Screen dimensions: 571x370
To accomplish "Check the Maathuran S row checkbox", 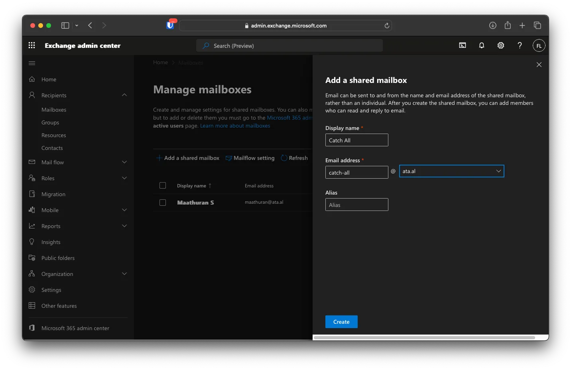I will click(x=163, y=203).
